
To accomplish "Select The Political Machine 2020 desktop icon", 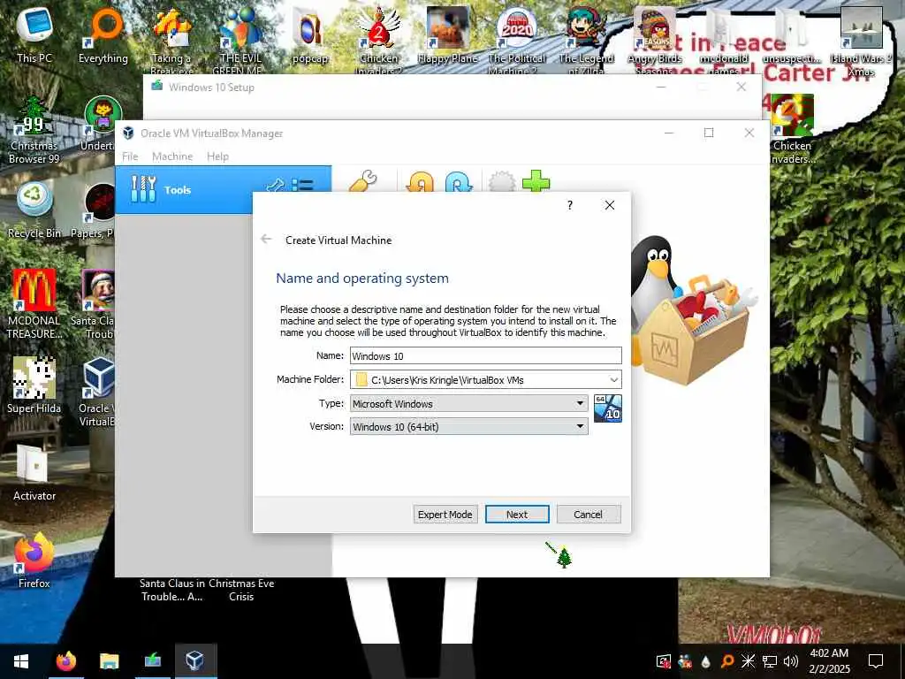I will pos(516,41).
